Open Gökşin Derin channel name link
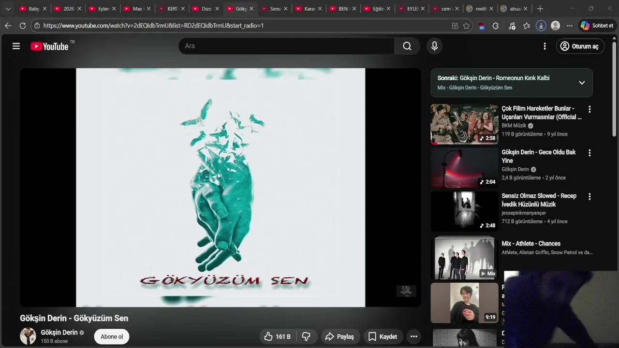The width and height of the screenshot is (619, 348). [x=59, y=333]
